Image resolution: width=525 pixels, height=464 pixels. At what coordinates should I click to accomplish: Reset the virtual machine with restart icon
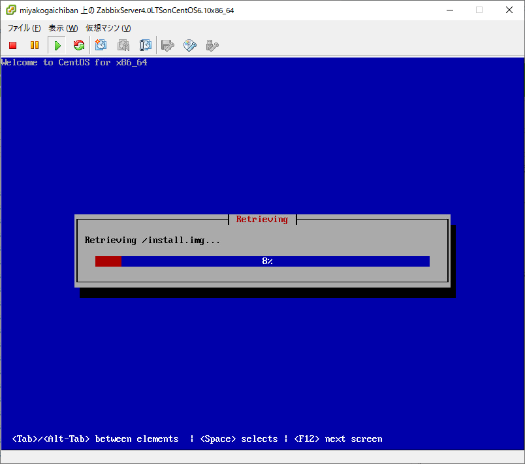pyautogui.click(x=79, y=45)
